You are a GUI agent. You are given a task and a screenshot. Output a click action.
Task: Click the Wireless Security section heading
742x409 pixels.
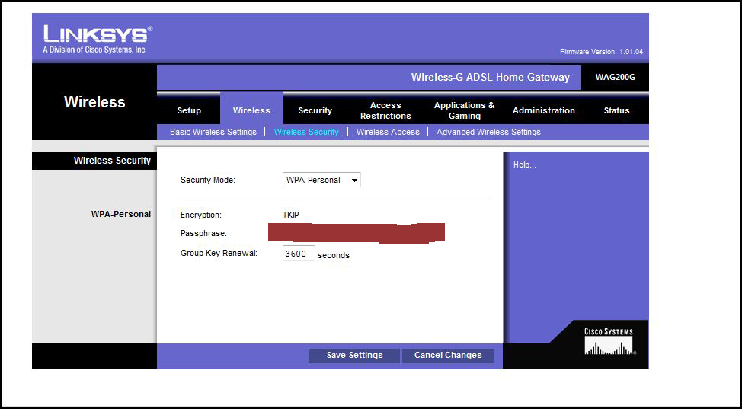(x=112, y=161)
